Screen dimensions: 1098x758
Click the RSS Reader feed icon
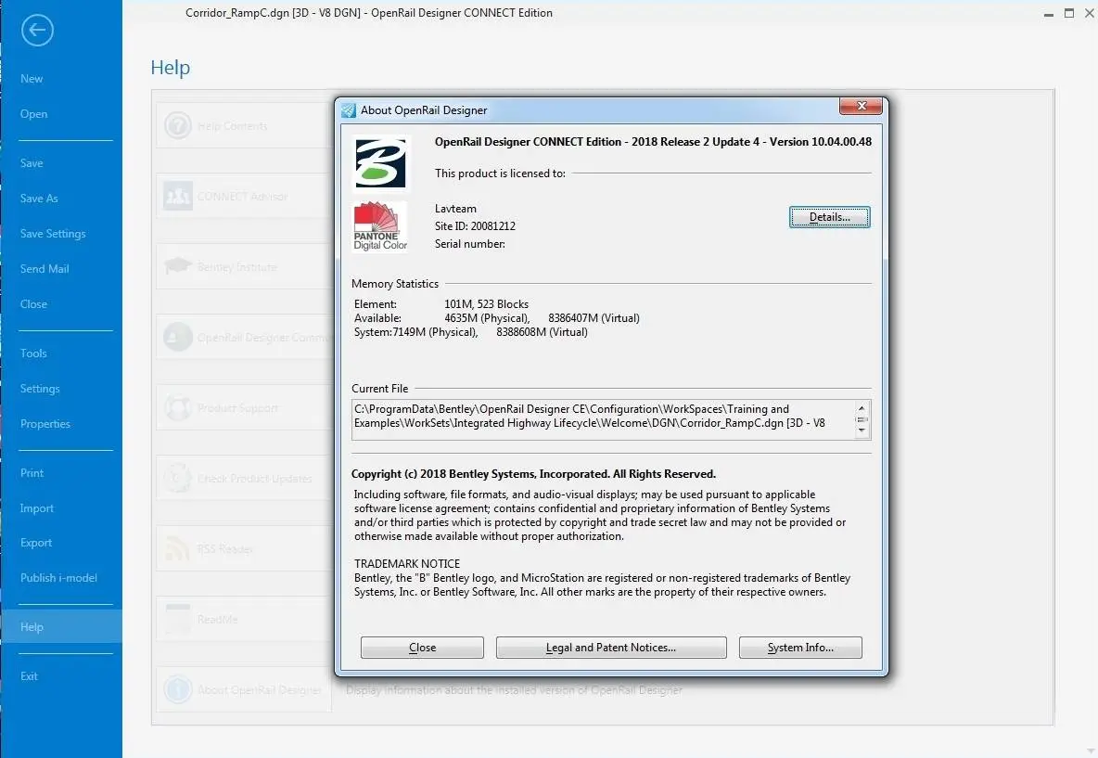[x=178, y=548]
